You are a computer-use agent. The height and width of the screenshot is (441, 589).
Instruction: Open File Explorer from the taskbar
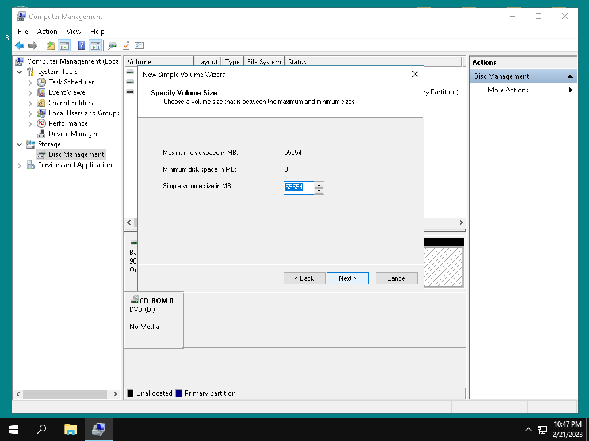[70, 429]
